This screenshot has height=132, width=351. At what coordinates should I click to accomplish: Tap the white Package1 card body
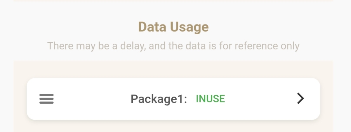click(x=173, y=99)
